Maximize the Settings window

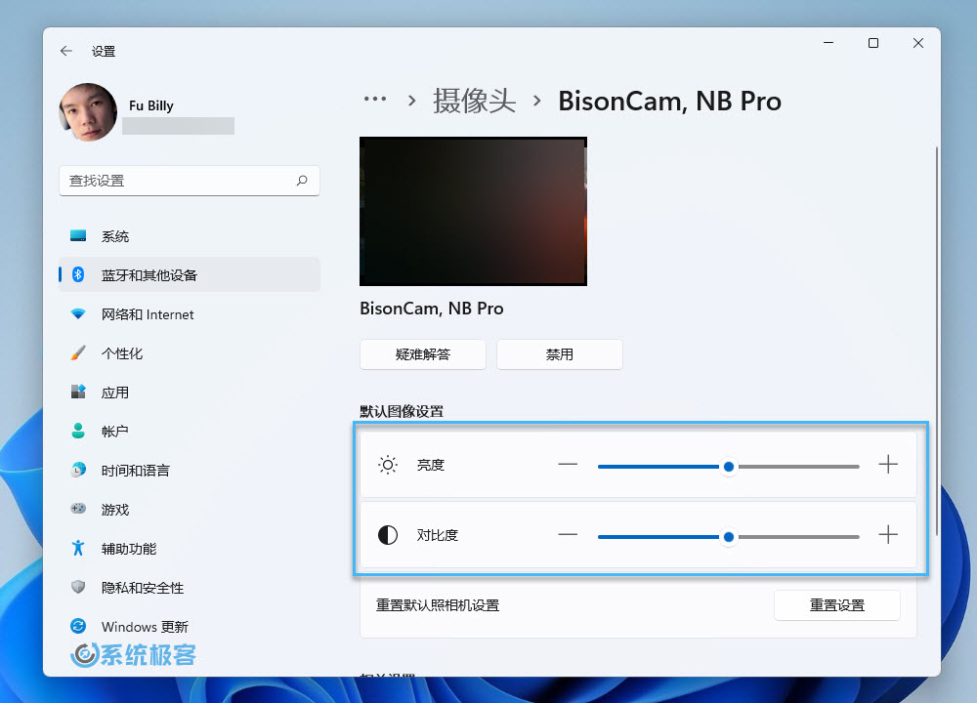[x=873, y=43]
